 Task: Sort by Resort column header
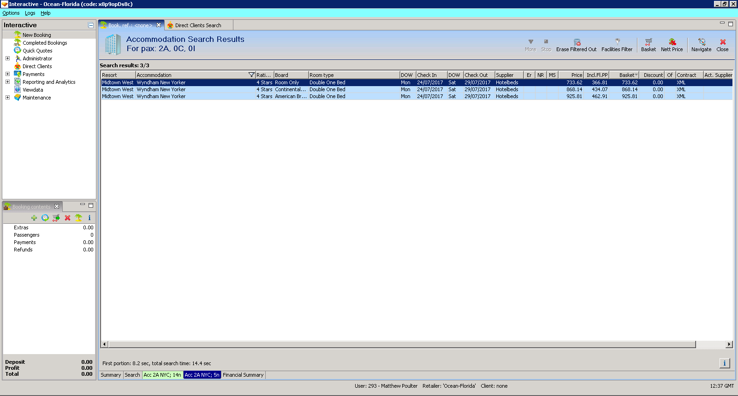coord(118,75)
